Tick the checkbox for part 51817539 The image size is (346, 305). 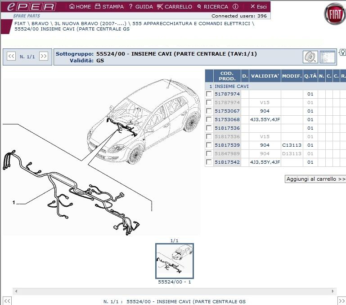[209, 145]
